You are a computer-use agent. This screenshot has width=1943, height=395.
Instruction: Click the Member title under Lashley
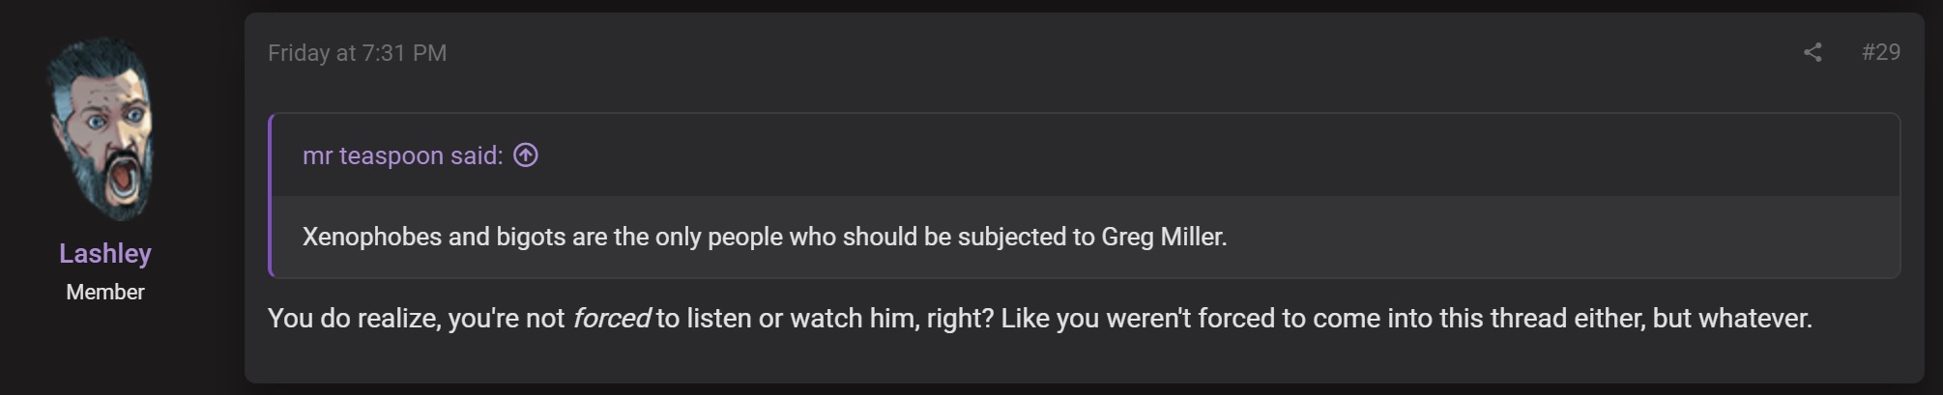(105, 292)
